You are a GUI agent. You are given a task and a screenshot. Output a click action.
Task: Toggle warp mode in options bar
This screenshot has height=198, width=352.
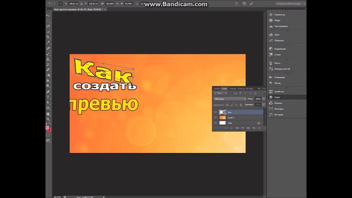tap(236, 4)
